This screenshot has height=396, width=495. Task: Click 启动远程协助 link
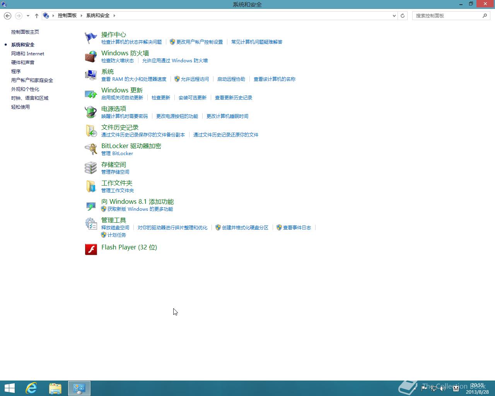(x=231, y=79)
